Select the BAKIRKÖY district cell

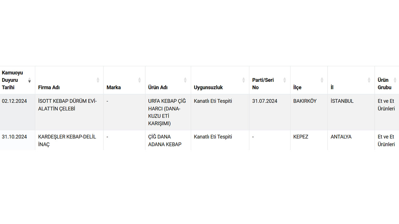pyautogui.click(x=305, y=101)
